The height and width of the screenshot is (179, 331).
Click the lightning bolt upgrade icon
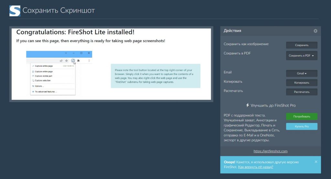(x=247, y=105)
